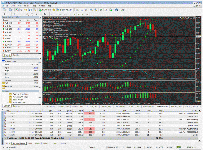The height and width of the screenshot is (150, 203).
Task: Switch to the AUDCAD,Daily chart tab
Action: pyautogui.click(x=50, y=106)
